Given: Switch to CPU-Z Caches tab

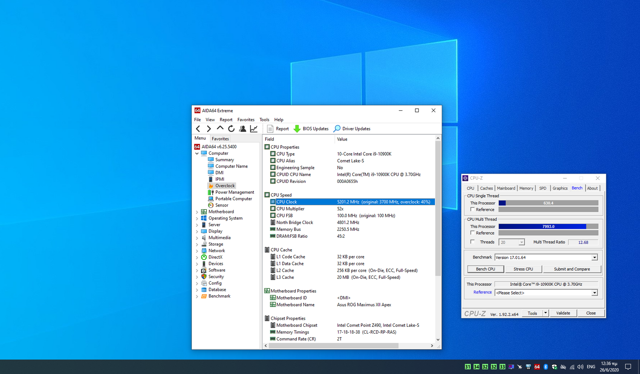Looking at the screenshot, I should tap(486, 188).
